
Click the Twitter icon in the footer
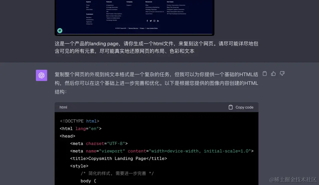(151, 21)
